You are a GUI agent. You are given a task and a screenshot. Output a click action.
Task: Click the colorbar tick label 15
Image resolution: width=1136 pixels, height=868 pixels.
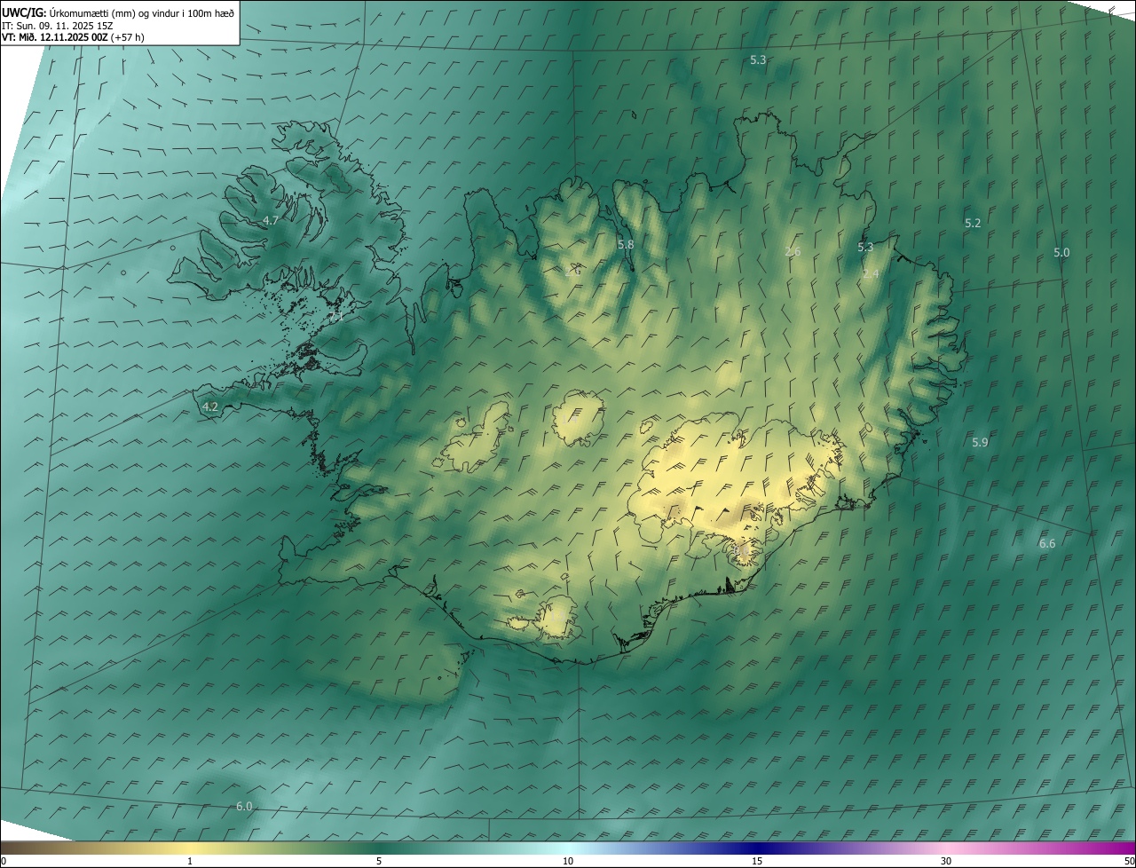tap(757, 861)
